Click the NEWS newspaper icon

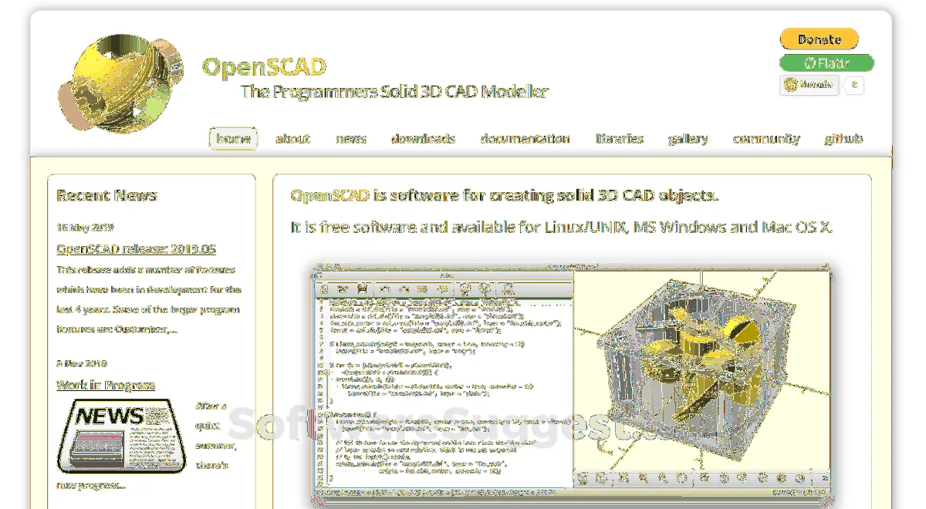tap(121, 436)
